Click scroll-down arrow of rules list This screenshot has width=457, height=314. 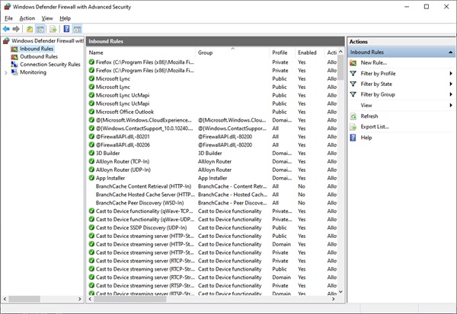tap(340, 292)
